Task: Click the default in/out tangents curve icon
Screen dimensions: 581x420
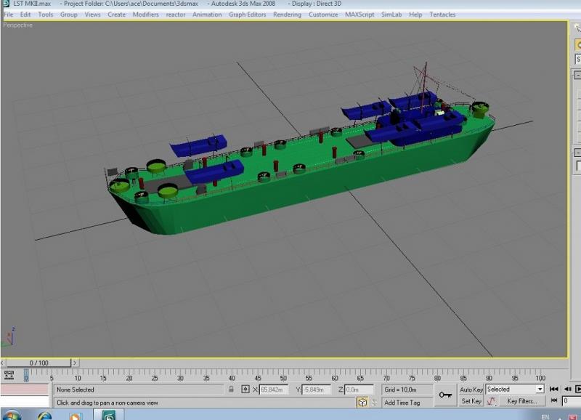Action: pos(491,401)
